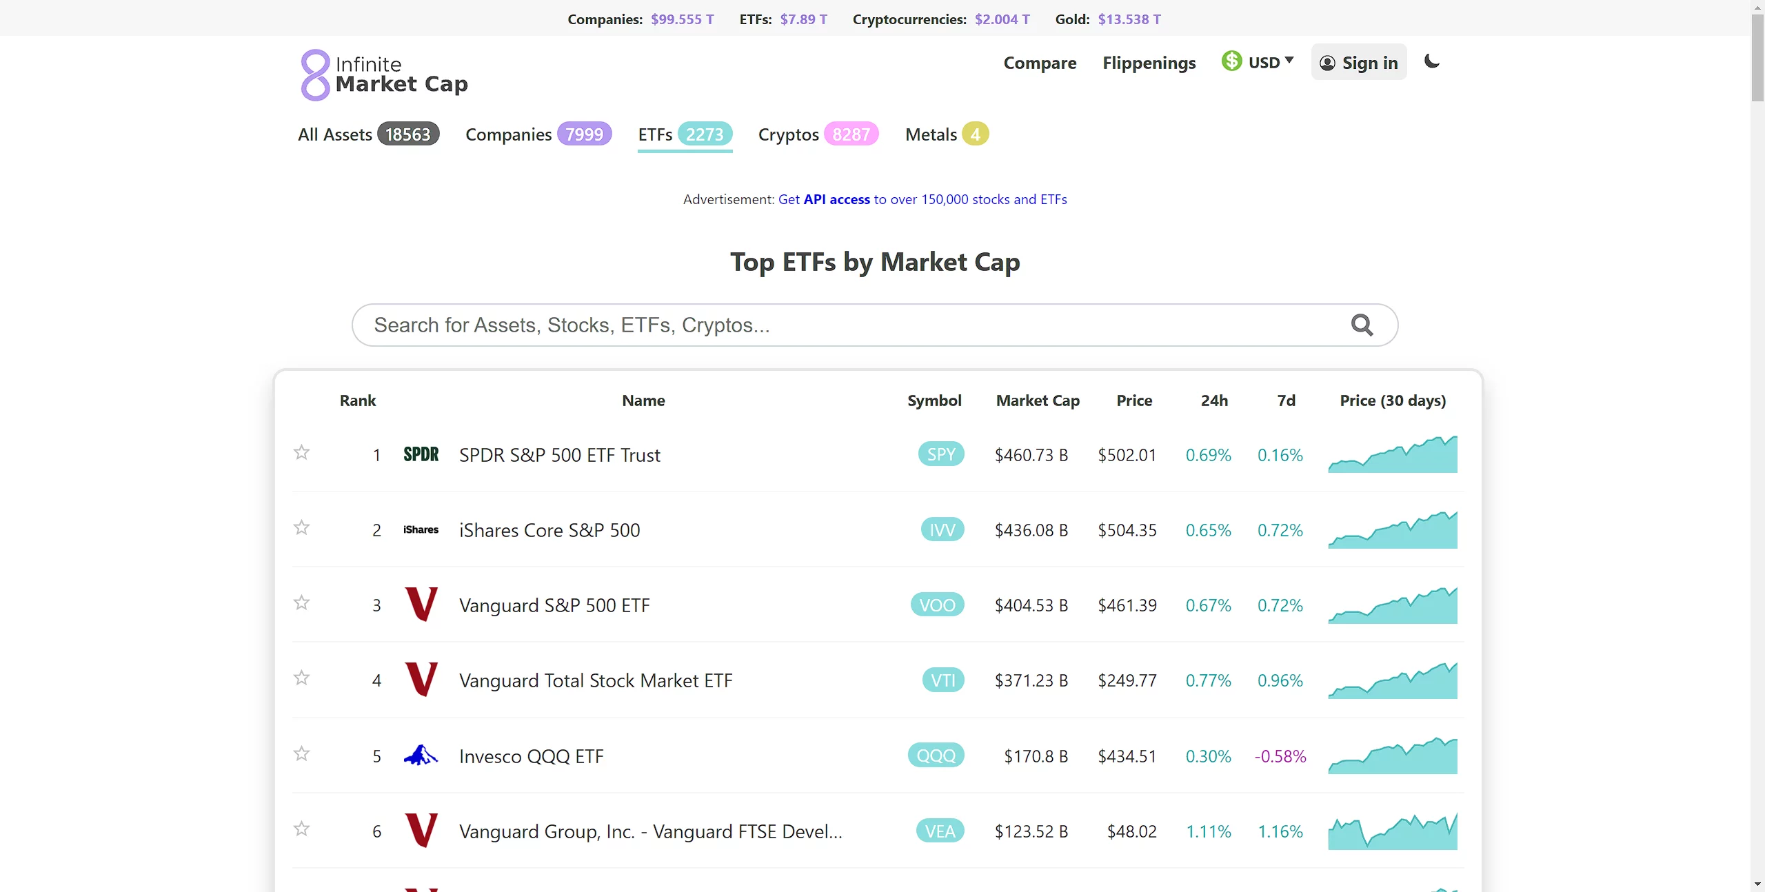This screenshot has width=1765, height=892.
Task: Click the magnifying glass search icon
Action: point(1362,325)
